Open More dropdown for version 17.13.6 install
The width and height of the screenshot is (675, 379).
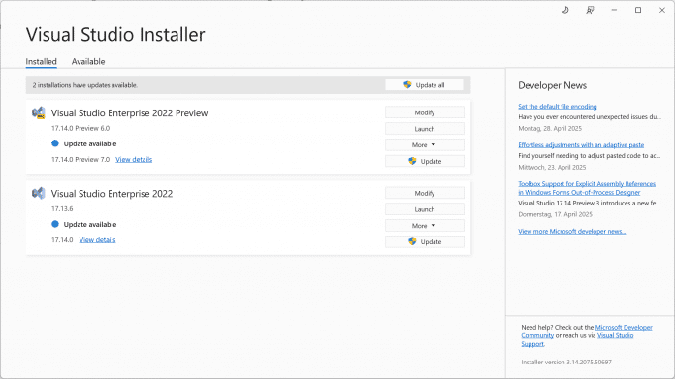425,226
